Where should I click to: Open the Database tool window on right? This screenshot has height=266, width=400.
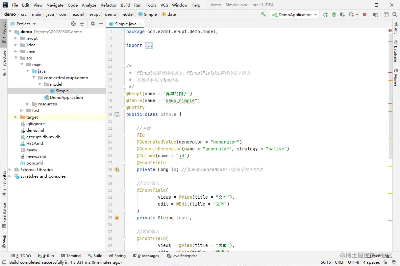[x=396, y=51]
